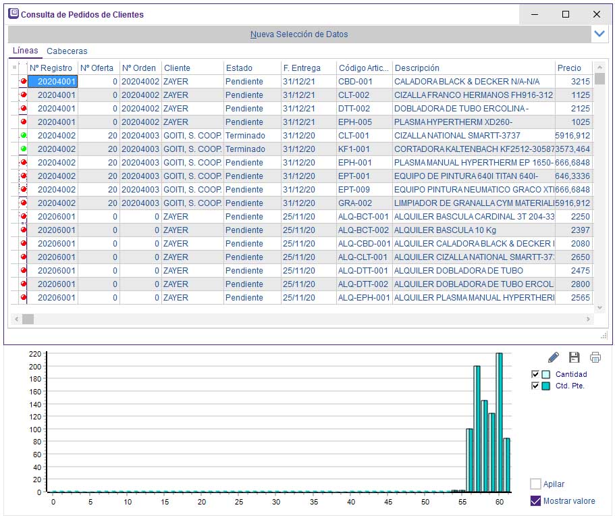Disable the Mostrar valores checkbox

536,500
